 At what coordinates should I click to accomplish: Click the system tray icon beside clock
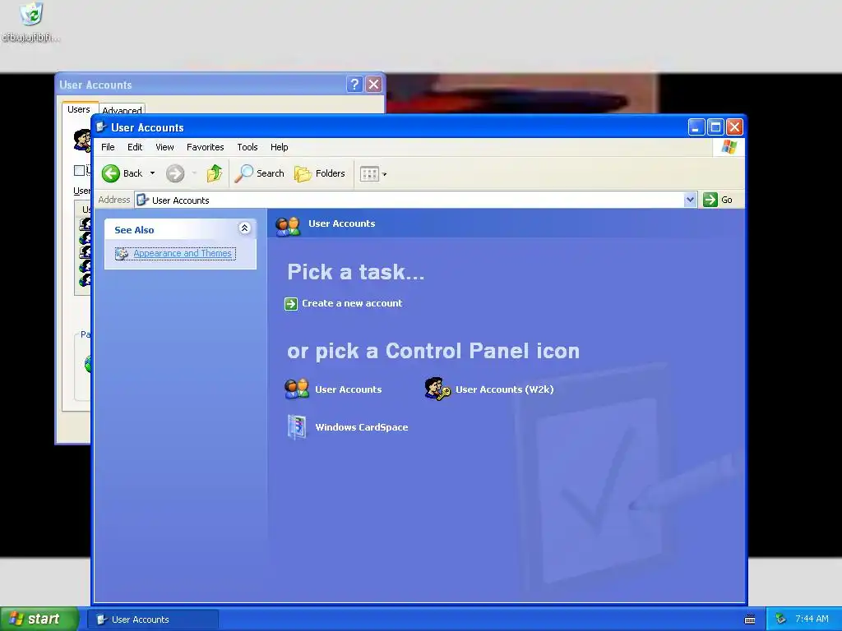coord(780,619)
